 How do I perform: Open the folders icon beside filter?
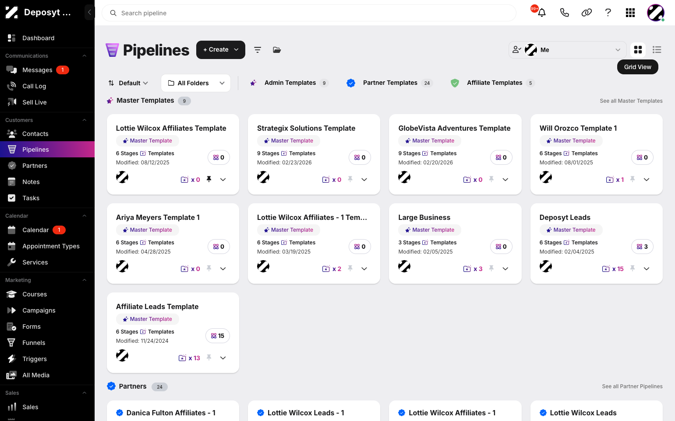(277, 50)
